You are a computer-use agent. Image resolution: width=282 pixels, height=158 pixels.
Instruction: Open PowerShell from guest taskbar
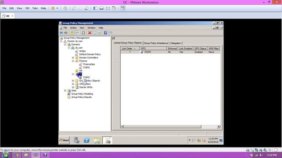click(87, 140)
